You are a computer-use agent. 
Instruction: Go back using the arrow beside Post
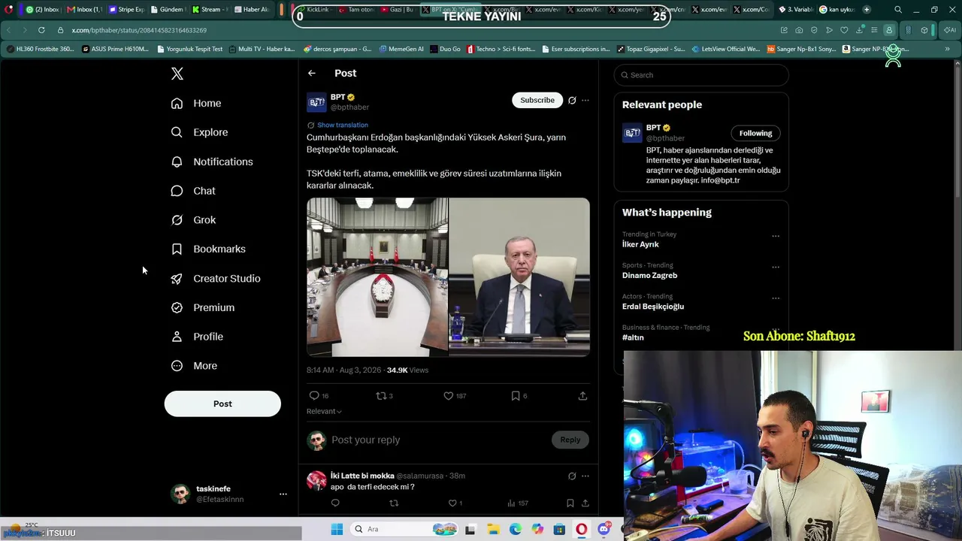tap(312, 73)
